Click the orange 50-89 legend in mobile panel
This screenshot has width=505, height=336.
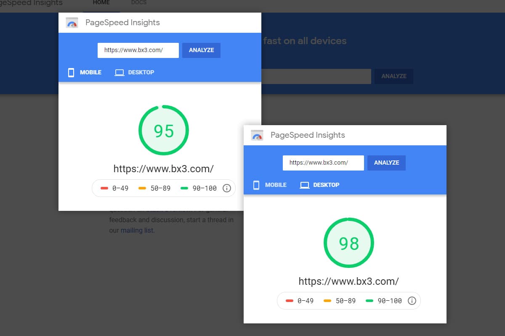[154, 188]
